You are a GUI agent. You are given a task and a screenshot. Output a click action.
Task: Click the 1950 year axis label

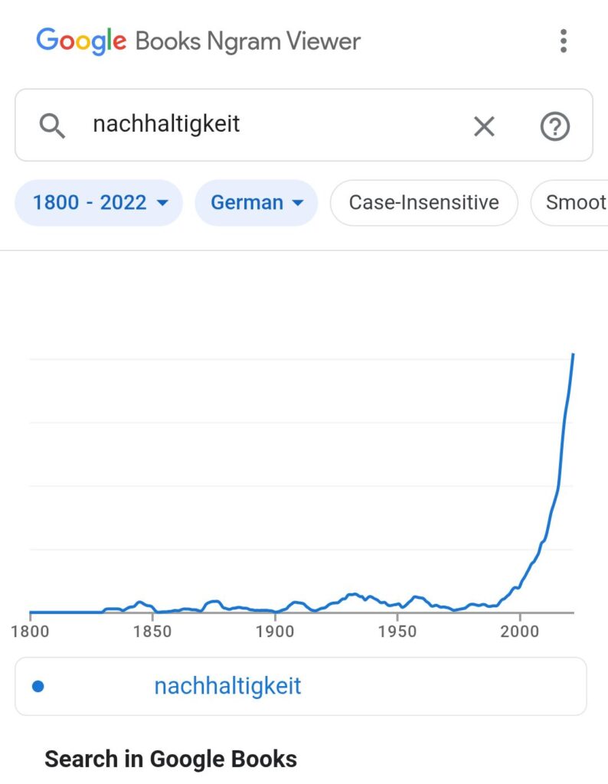397,631
